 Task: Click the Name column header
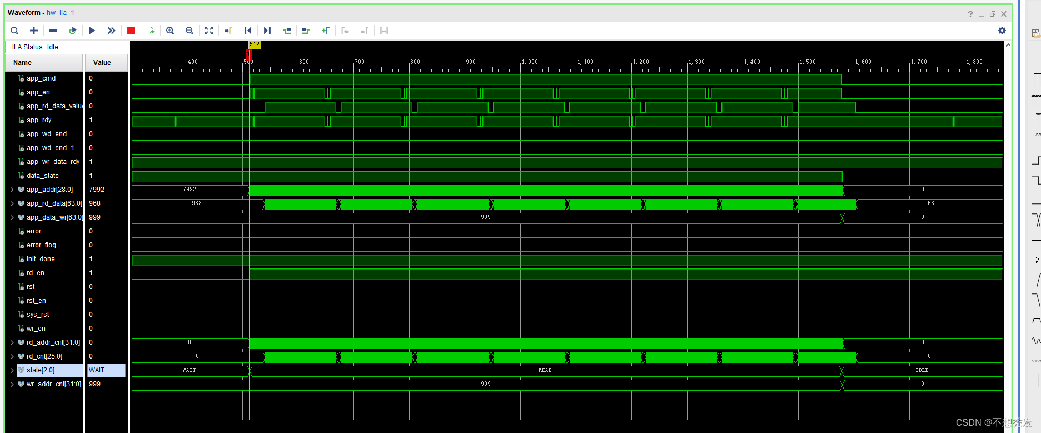coord(44,63)
